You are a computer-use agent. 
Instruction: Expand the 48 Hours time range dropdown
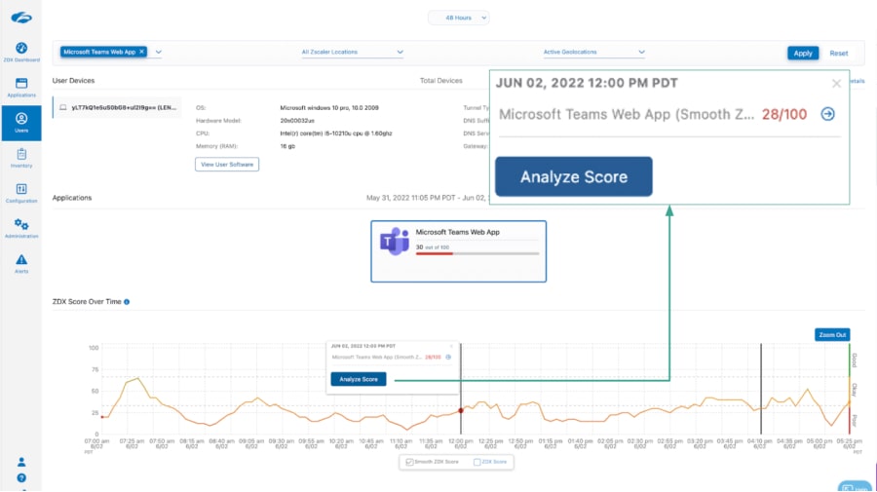[x=458, y=18]
